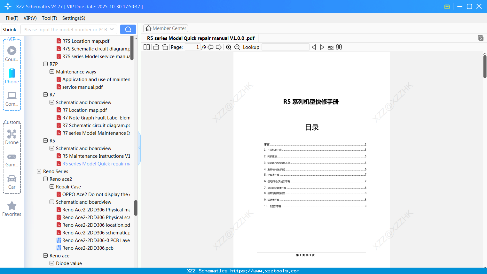Open the File menu
Image resolution: width=487 pixels, height=274 pixels.
[x=12, y=18]
